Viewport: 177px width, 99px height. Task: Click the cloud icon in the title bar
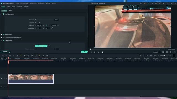point(141,4)
